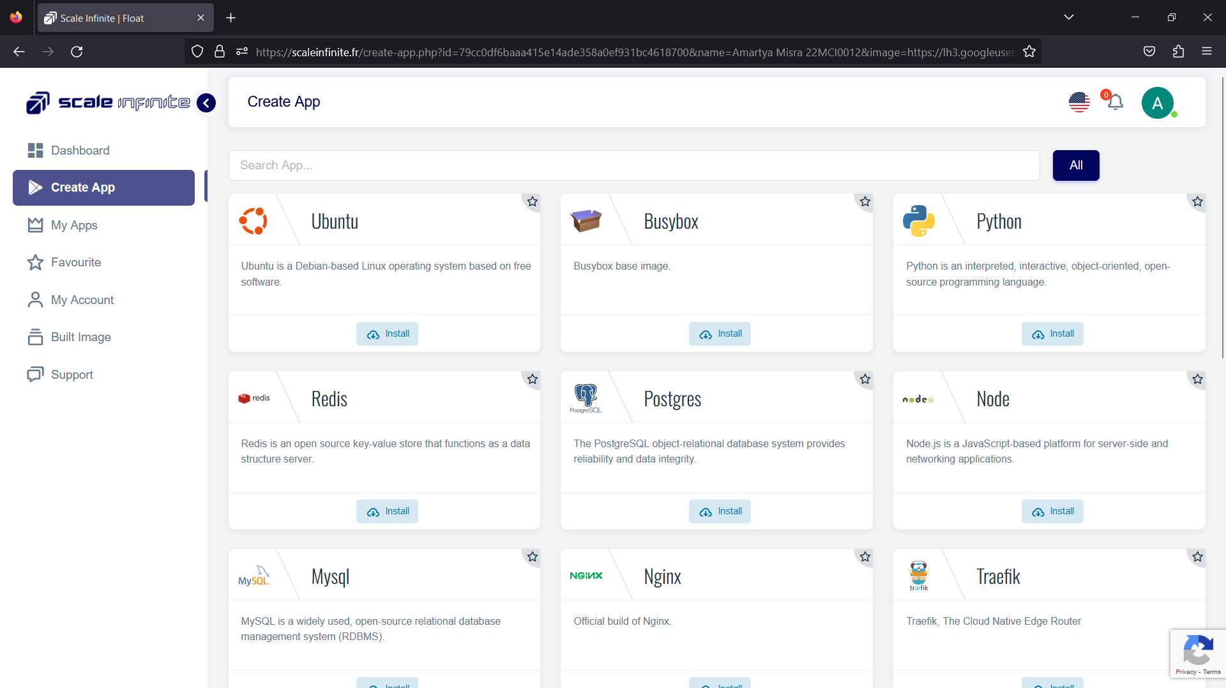The height and width of the screenshot is (688, 1226).
Task: Select the Scale Infinite | Float tab
Action: click(126, 18)
